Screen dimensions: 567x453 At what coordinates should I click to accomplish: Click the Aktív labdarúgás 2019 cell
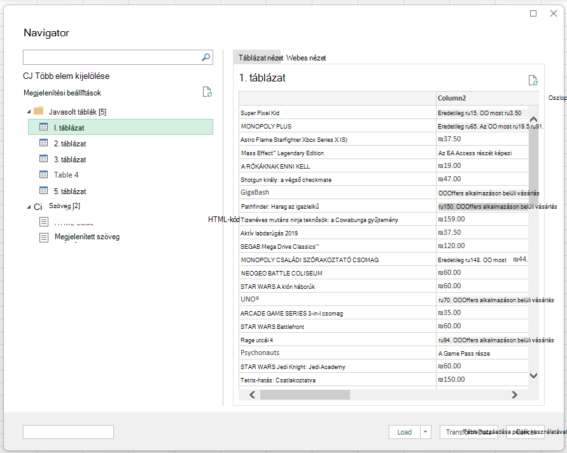(x=337, y=233)
